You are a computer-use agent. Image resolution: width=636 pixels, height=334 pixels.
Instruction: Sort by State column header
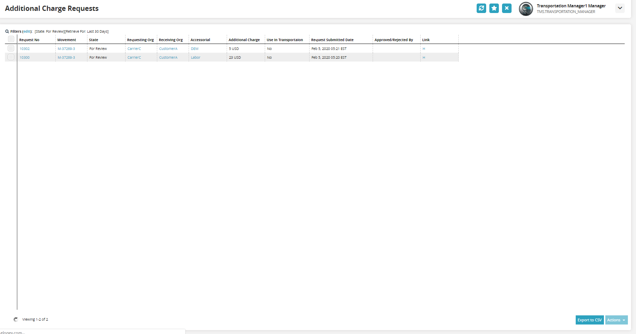click(93, 40)
